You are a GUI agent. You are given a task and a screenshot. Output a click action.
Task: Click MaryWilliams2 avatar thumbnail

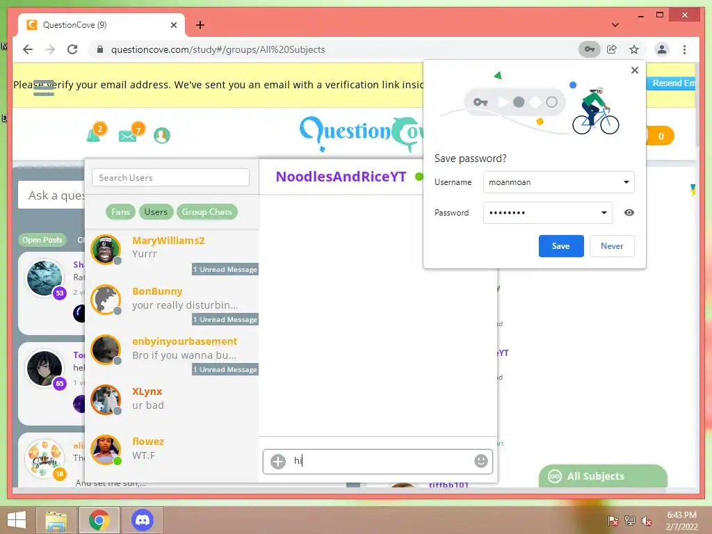(x=106, y=250)
